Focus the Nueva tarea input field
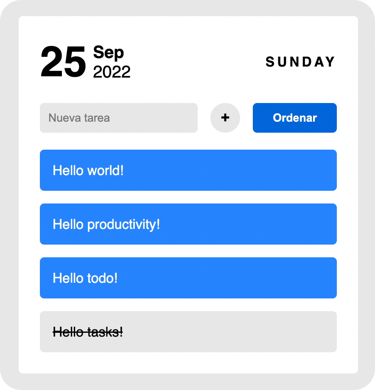Screen dimensions: 375x390 [x=119, y=118]
